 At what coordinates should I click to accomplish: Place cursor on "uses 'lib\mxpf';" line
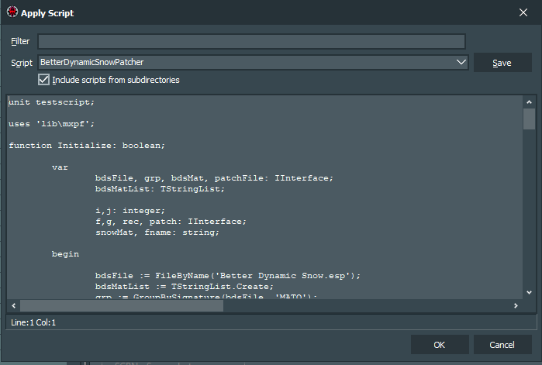pyautogui.click(x=51, y=124)
